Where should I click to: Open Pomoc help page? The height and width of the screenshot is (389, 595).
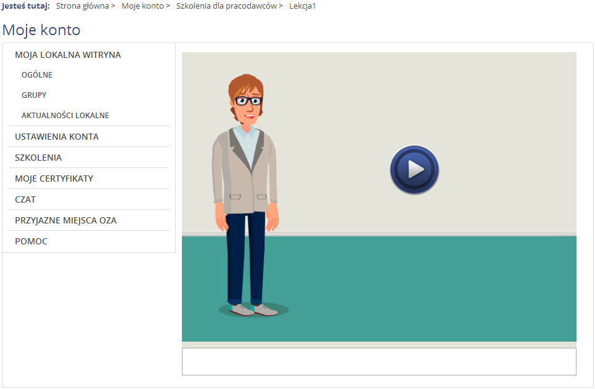31,241
